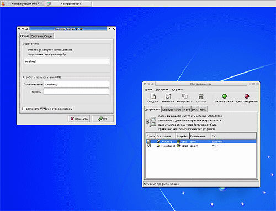Viewport: 276px width, 211px height.
Task: Toggle the profile checkbox for ppp0
Action: click(x=148, y=146)
